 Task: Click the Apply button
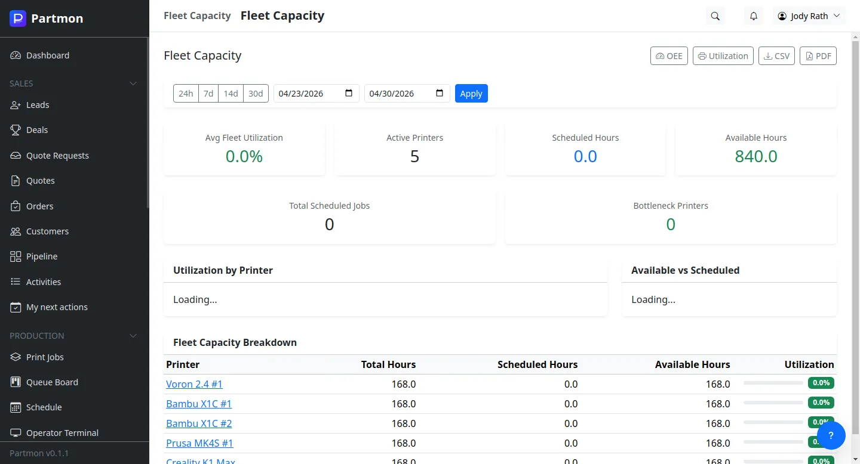(x=471, y=94)
